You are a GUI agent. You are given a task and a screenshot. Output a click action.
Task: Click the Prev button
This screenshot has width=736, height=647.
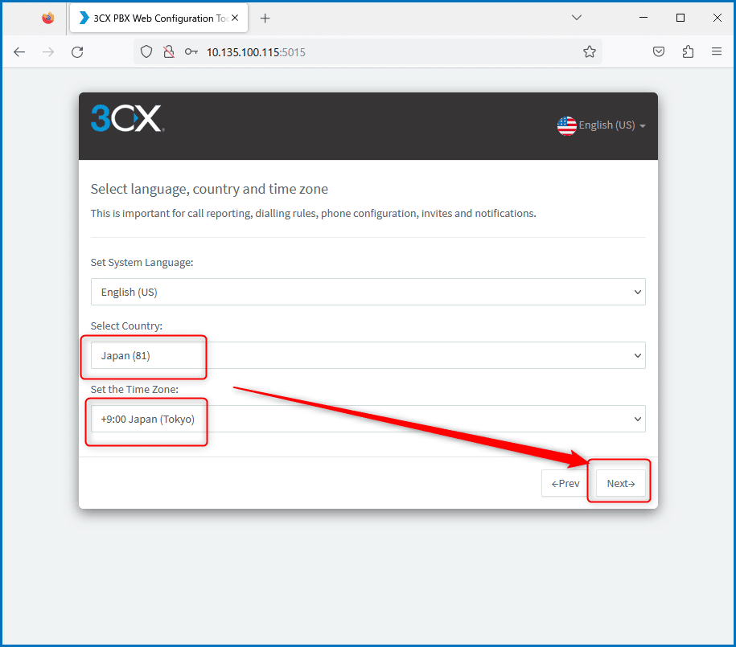point(565,483)
